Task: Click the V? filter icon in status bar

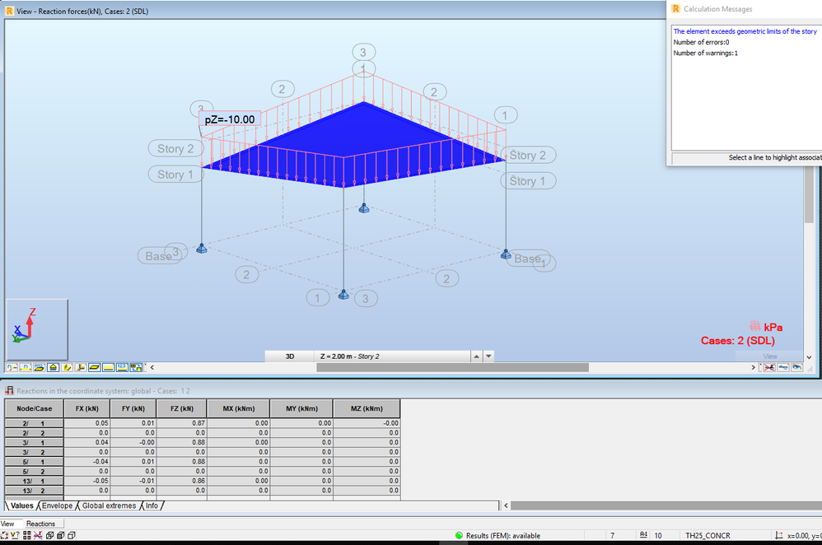Action: 15,535
